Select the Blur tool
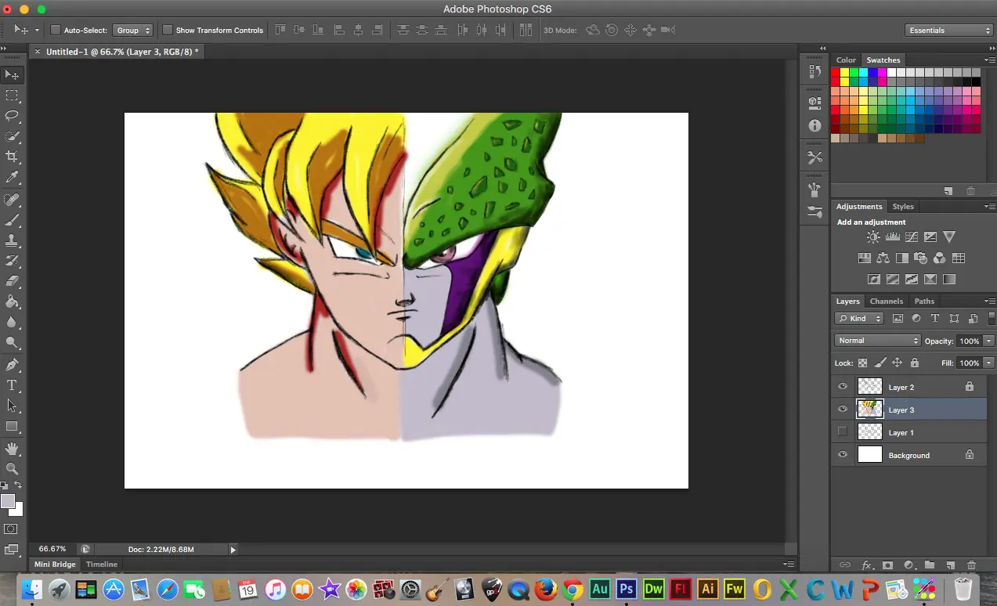 click(12, 322)
